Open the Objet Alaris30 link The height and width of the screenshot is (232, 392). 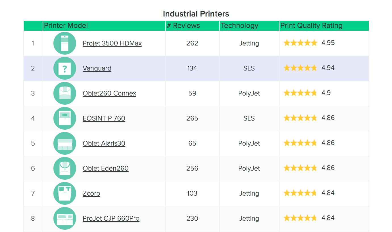point(104,143)
